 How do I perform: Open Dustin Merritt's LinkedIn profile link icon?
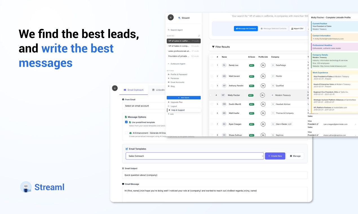[263, 104]
